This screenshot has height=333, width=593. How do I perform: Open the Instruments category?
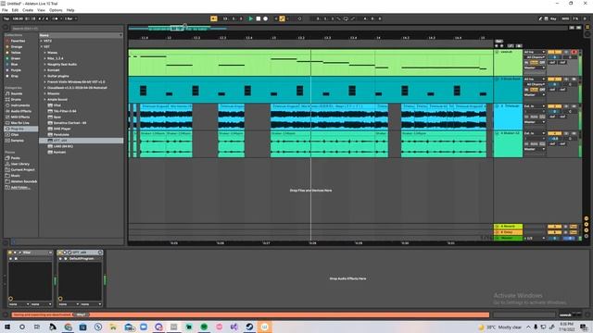pyautogui.click(x=20, y=105)
